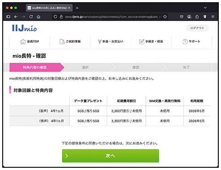This screenshot has height=170, width=221.
Task: Open the 手続き・照会 menu item
Action: (151, 41)
